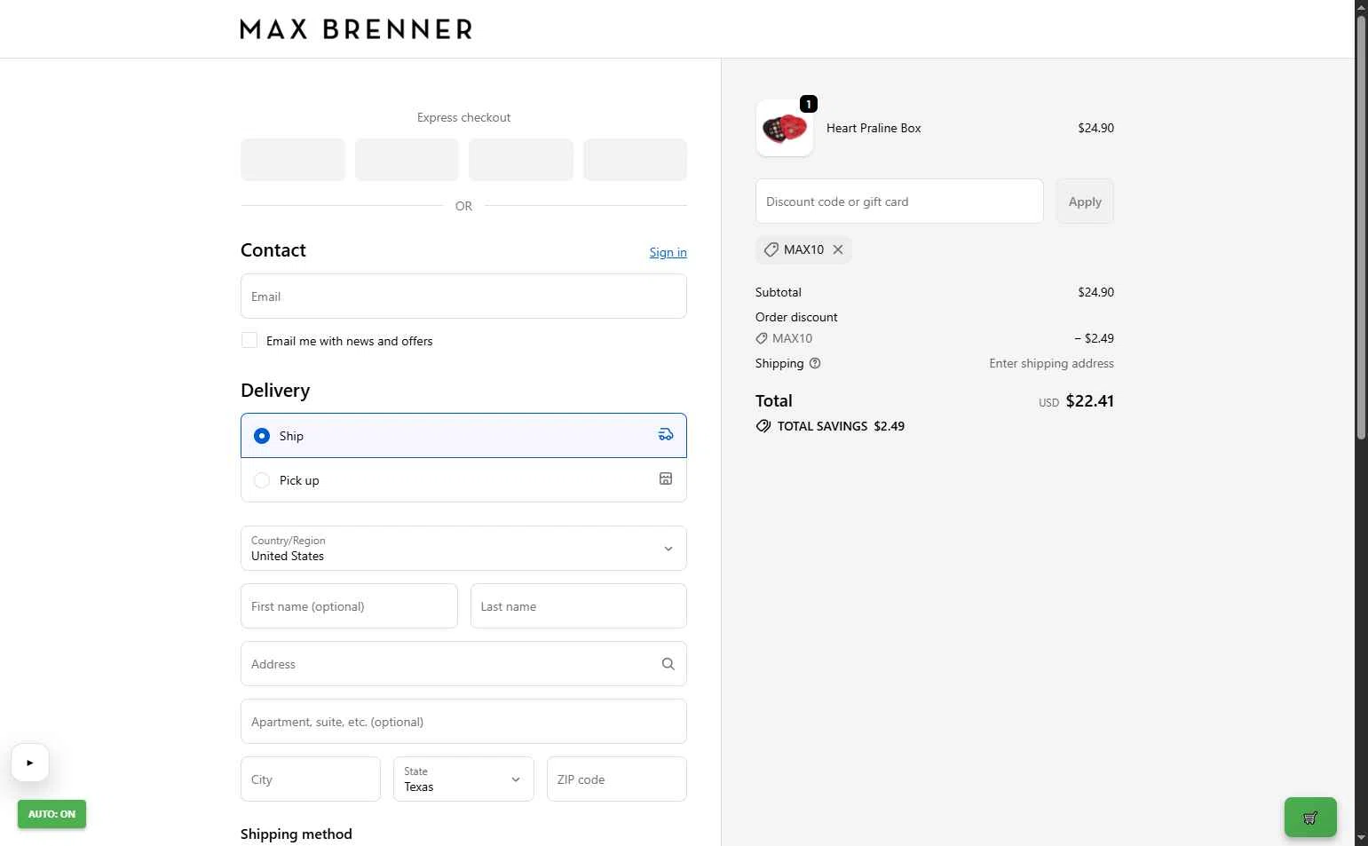Click the scrollbar up arrow
The height and width of the screenshot is (846, 1368).
[x=1361, y=7]
